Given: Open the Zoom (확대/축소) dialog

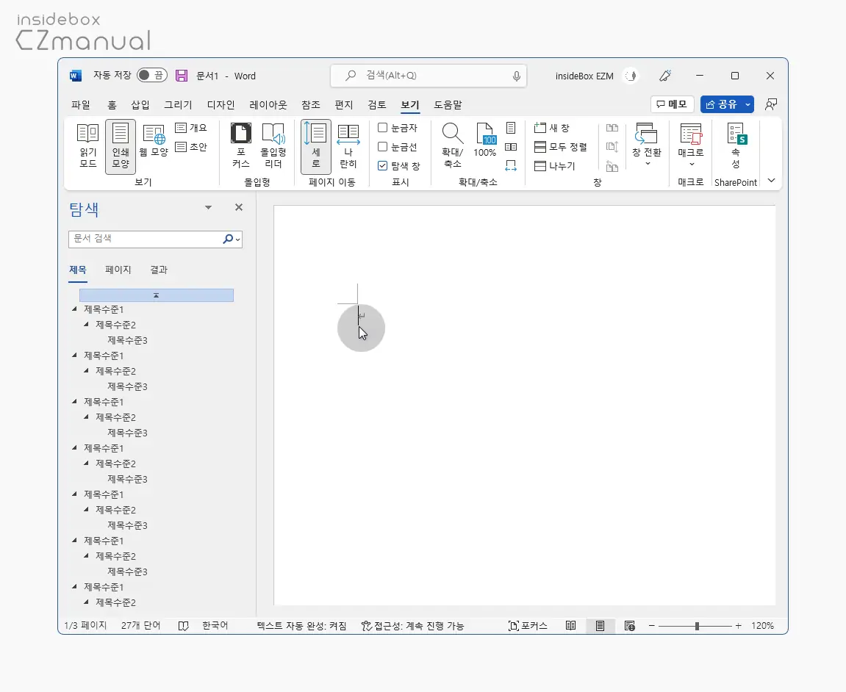Looking at the screenshot, I should tap(452, 145).
